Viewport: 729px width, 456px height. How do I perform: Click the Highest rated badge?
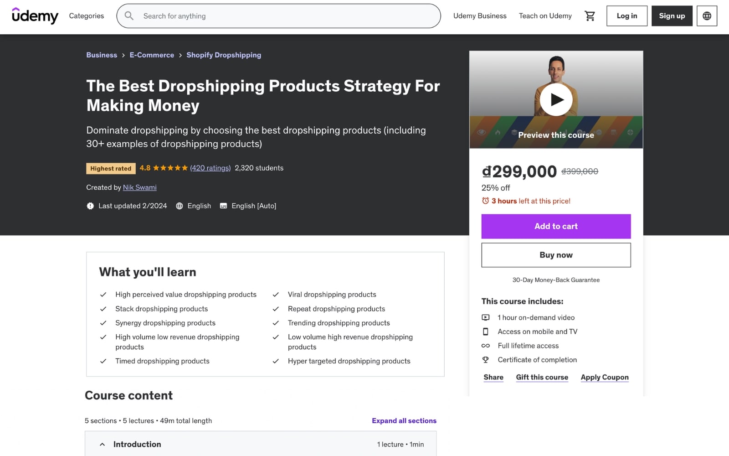(x=111, y=168)
